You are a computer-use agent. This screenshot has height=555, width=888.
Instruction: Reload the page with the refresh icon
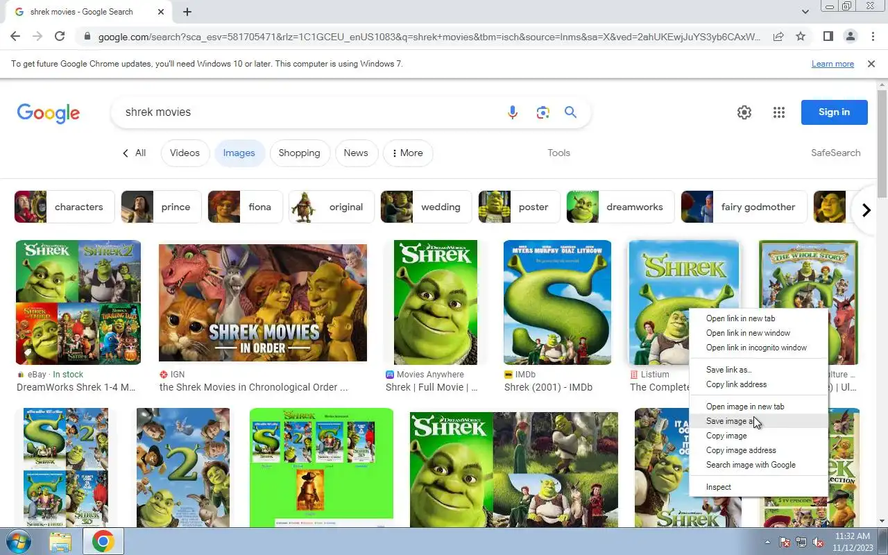(60, 36)
